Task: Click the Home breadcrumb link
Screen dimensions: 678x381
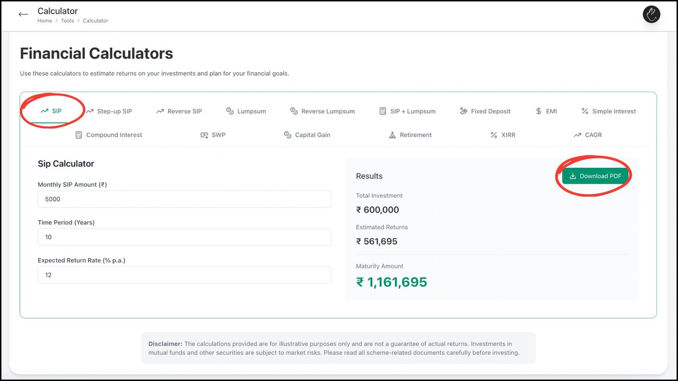Action: [x=44, y=21]
